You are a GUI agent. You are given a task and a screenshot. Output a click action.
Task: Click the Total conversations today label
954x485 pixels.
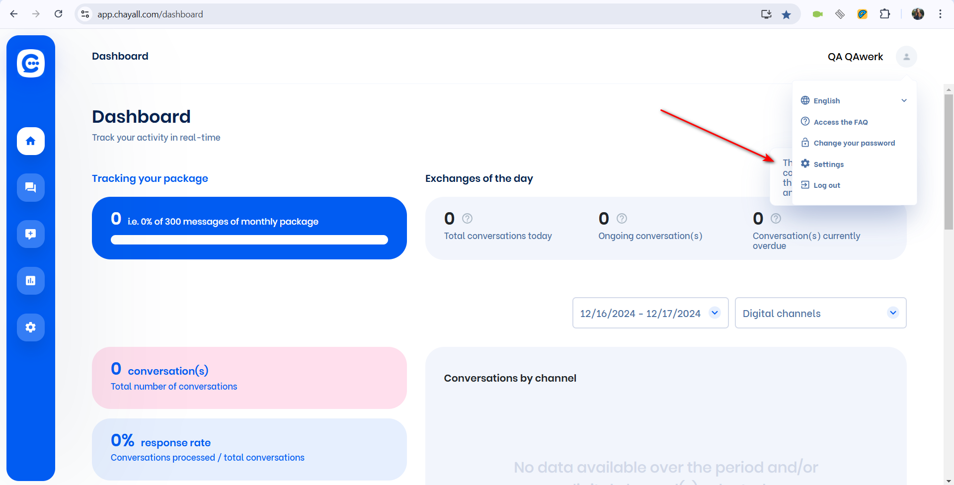click(x=498, y=236)
